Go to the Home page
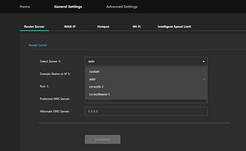246x151 pixels. (25, 7)
